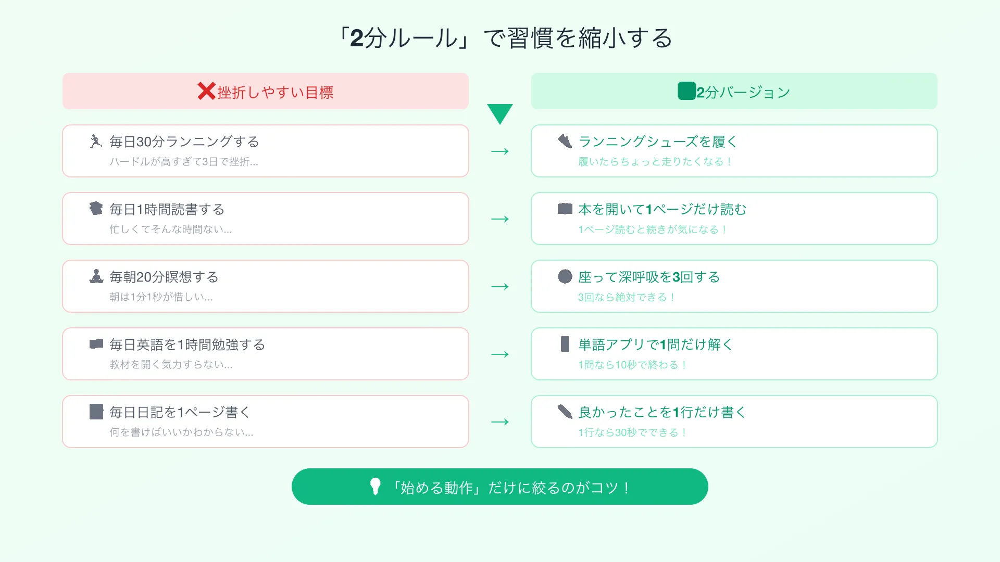1000x562 pixels.
Task: Click the phone icon beside 単語アプリで1問だけ解く
Action: (x=565, y=344)
